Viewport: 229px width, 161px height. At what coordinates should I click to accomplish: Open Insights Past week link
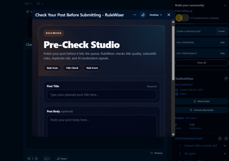pos(191,118)
